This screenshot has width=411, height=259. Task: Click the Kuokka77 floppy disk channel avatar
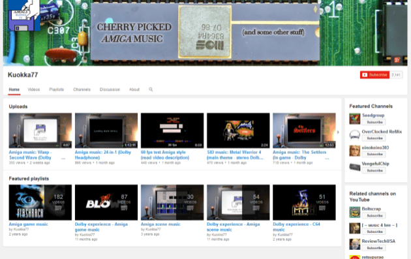pyautogui.click(x=24, y=15)
